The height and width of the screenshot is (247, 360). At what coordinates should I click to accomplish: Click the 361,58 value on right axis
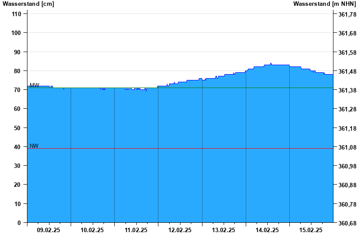tap(347, 53)
